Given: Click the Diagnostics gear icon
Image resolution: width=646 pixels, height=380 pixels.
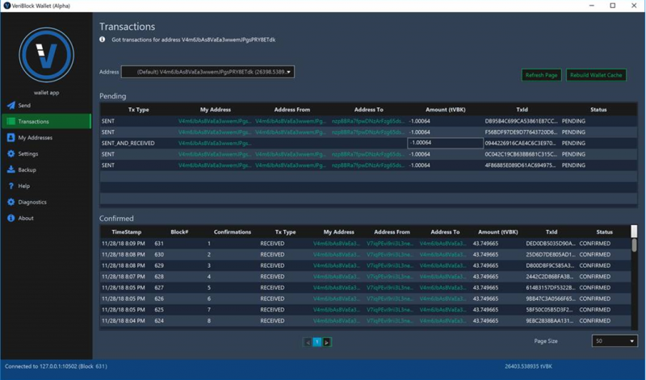Looking at the screenshot, I should pos(11,203).
